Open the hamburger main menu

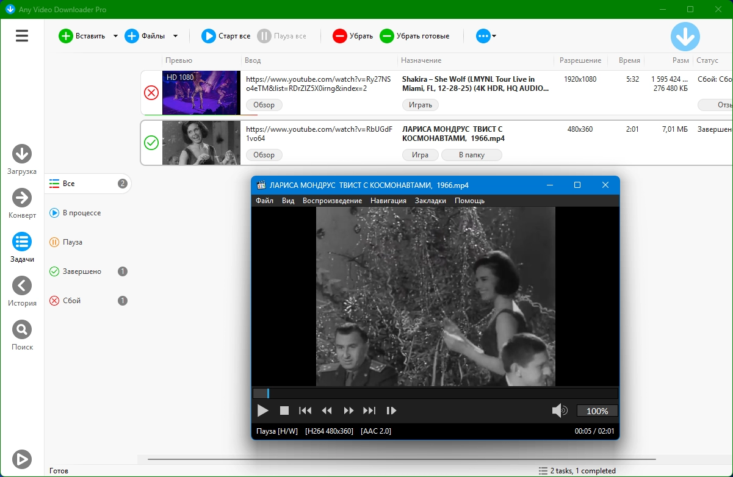(x=22, y=36)
